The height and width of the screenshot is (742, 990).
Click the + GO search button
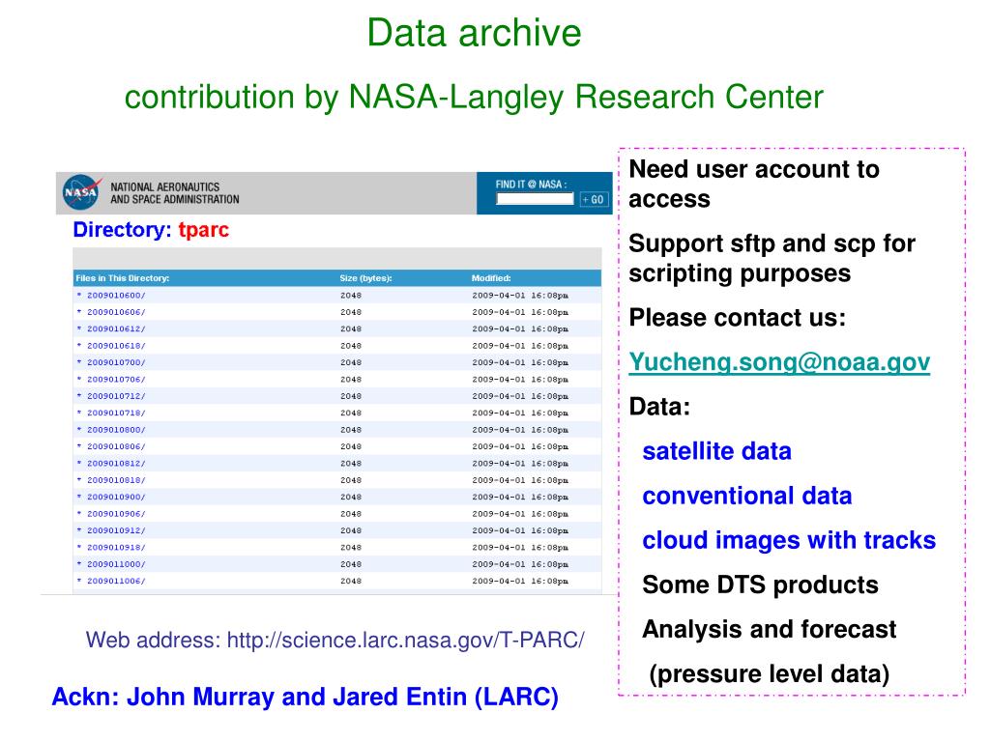click(x=594, y=199)
